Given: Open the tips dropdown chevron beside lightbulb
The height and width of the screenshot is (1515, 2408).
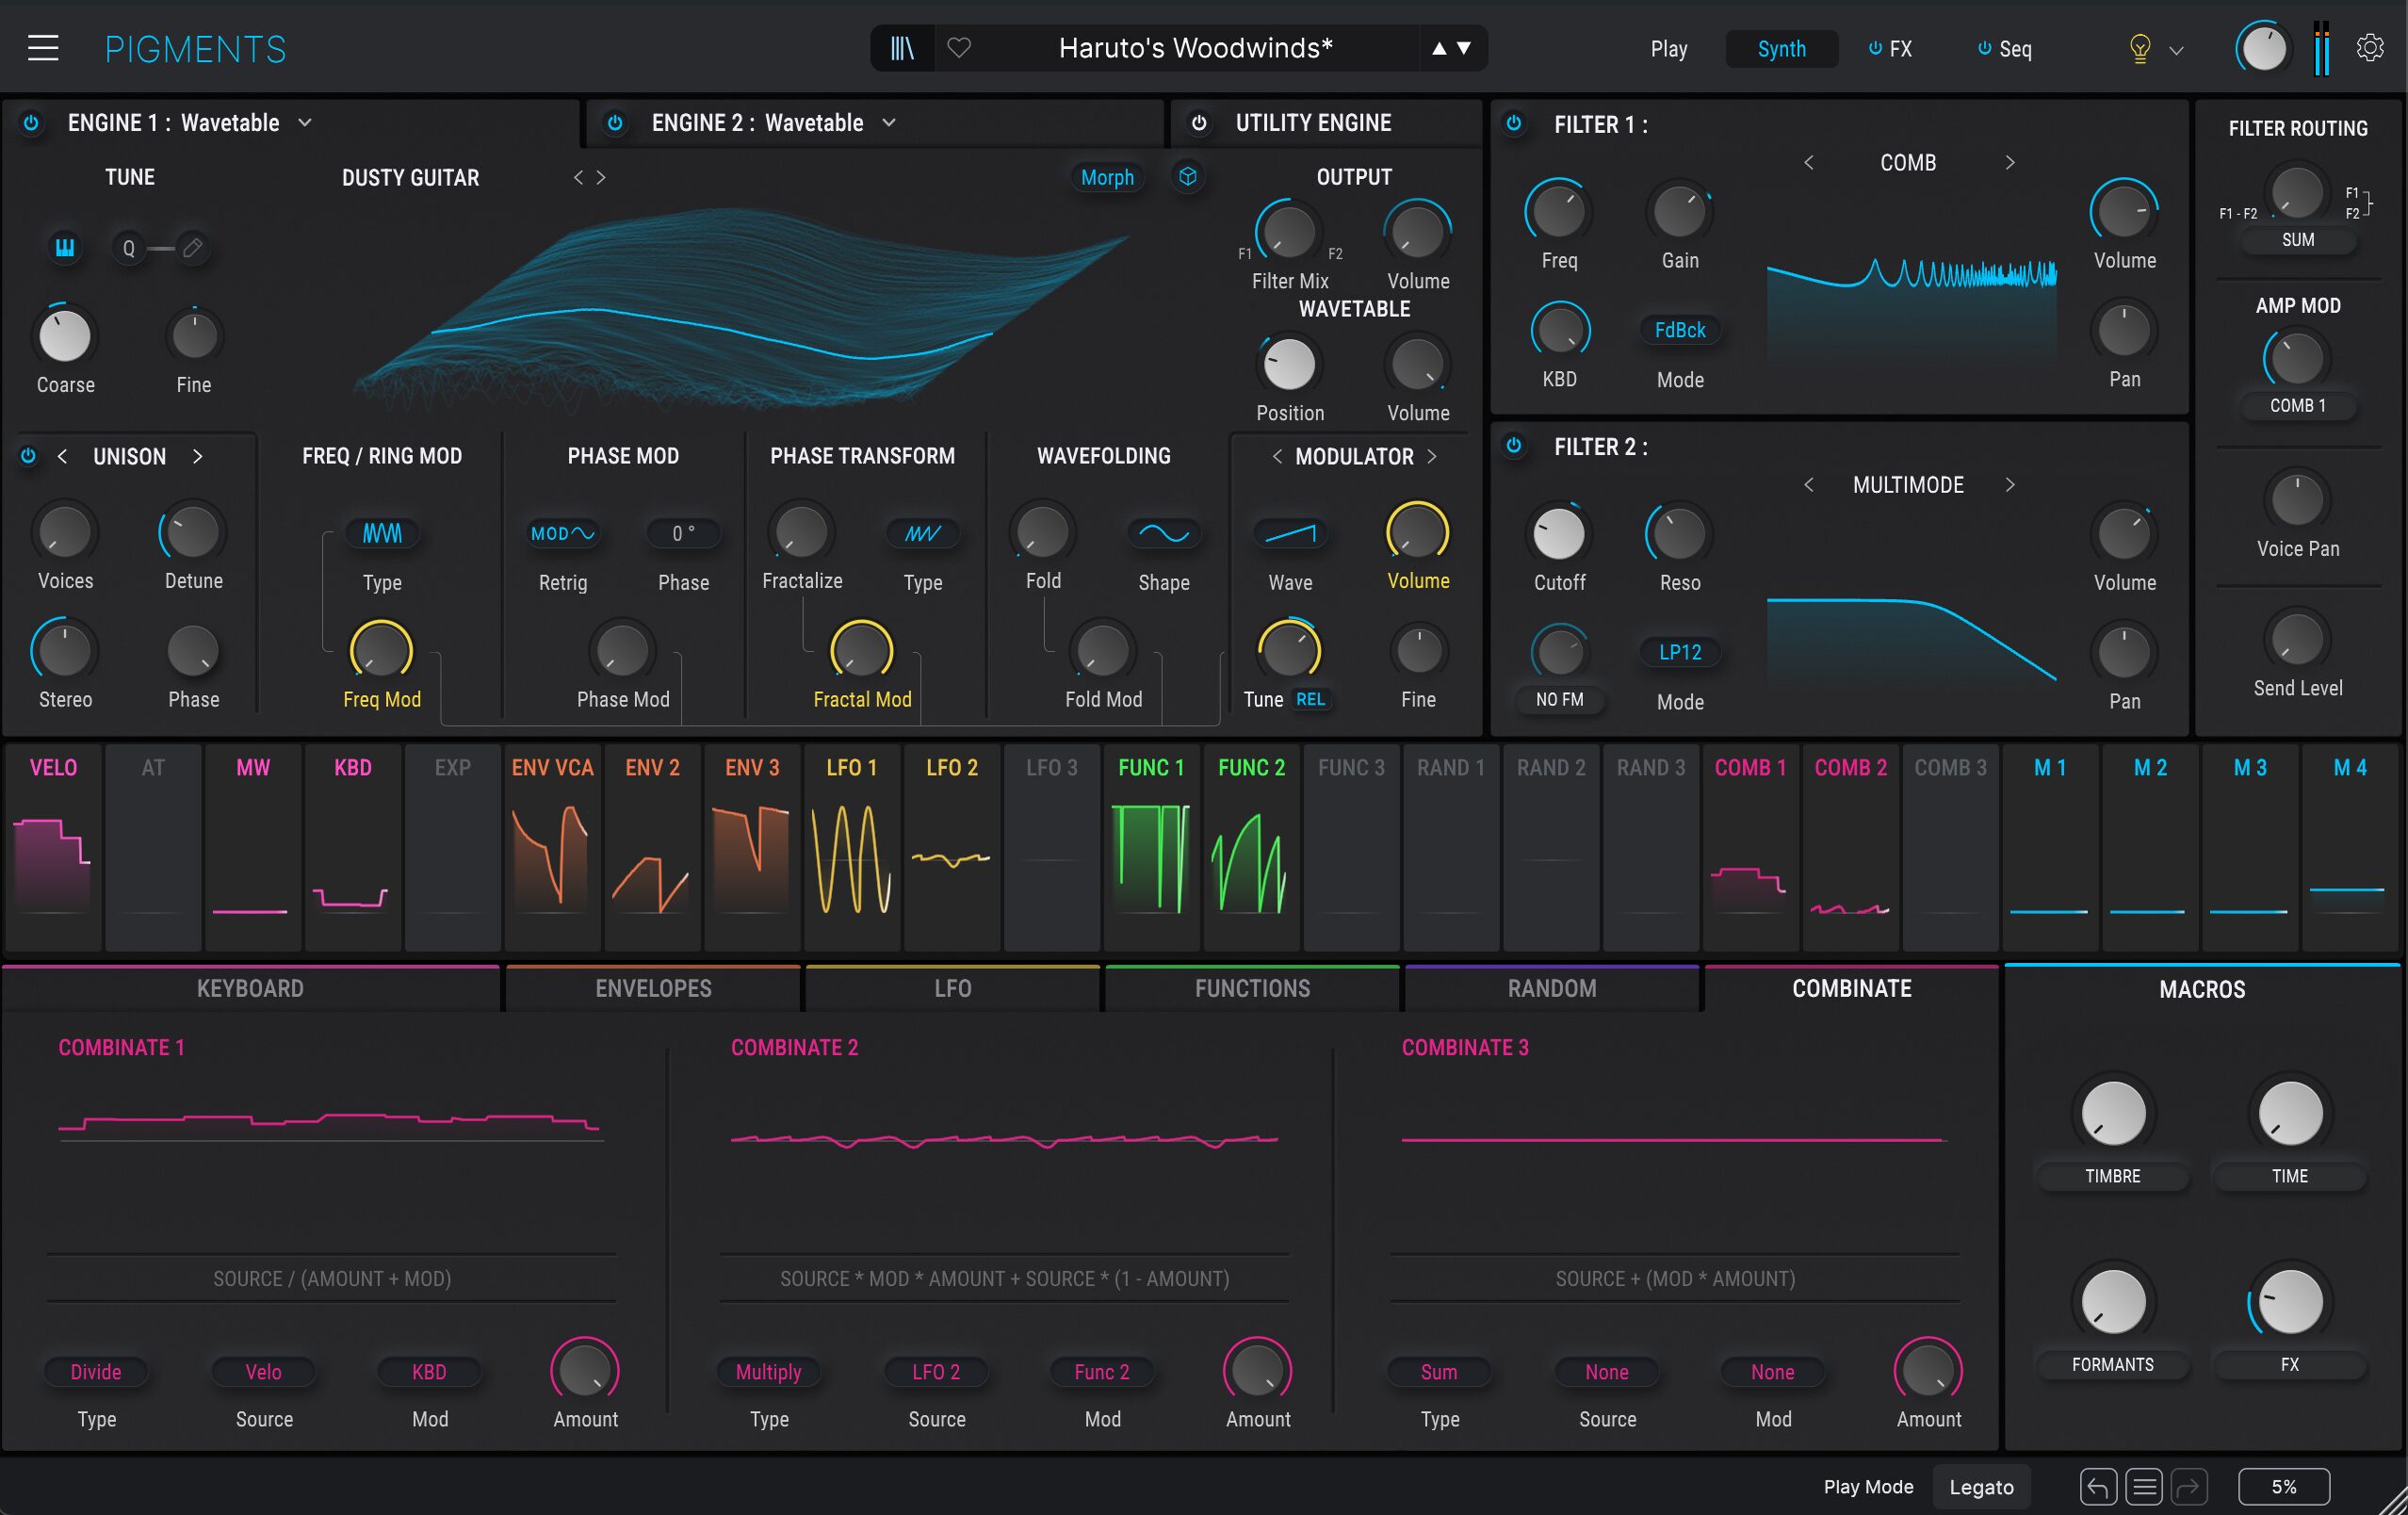Looking at the screenshot, I should (2176, 50).
